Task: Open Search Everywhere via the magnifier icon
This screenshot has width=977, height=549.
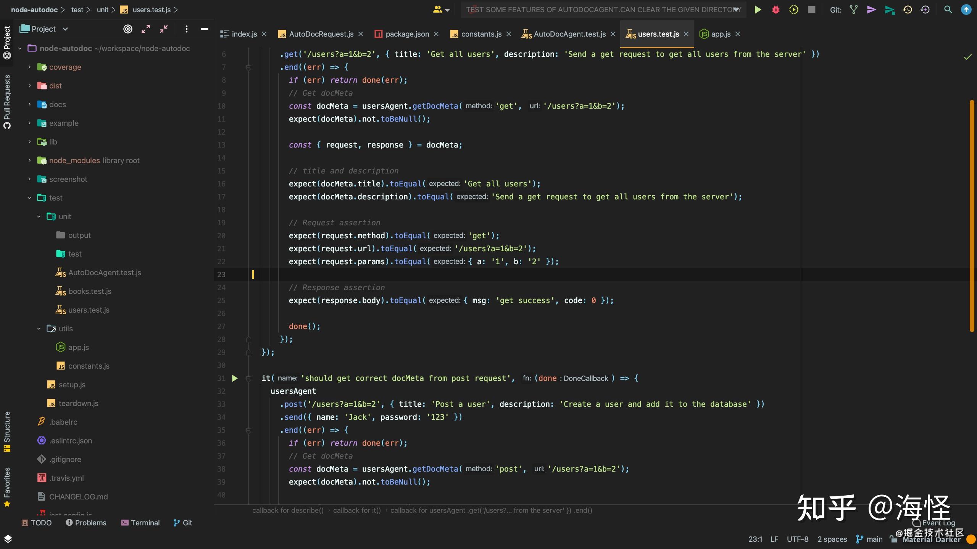Action: point(948,10)
